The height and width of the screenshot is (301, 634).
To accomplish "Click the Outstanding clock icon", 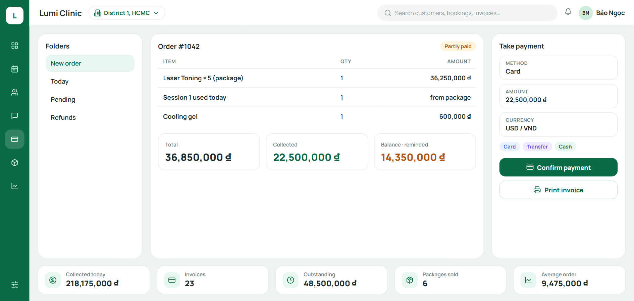I will [290, 280].
